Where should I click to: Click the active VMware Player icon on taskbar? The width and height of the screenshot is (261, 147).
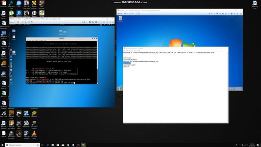click(83, 145)
